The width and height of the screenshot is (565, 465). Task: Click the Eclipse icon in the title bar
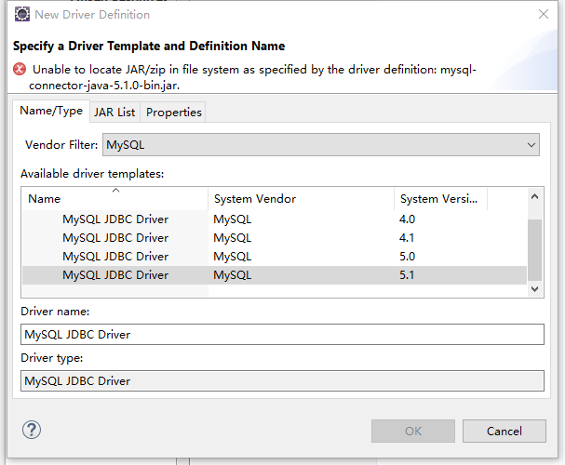click(x=22, y=14)
